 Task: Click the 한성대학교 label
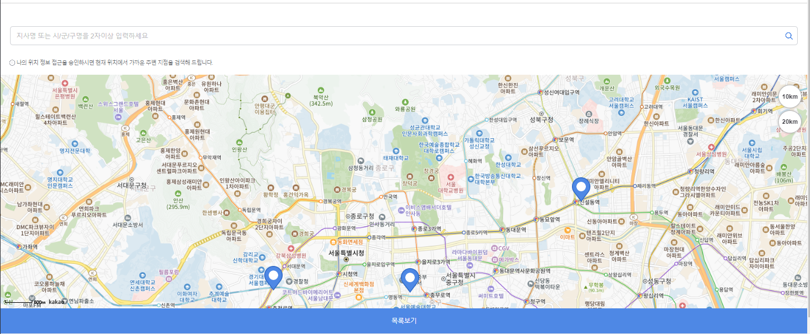click(508, 164)
